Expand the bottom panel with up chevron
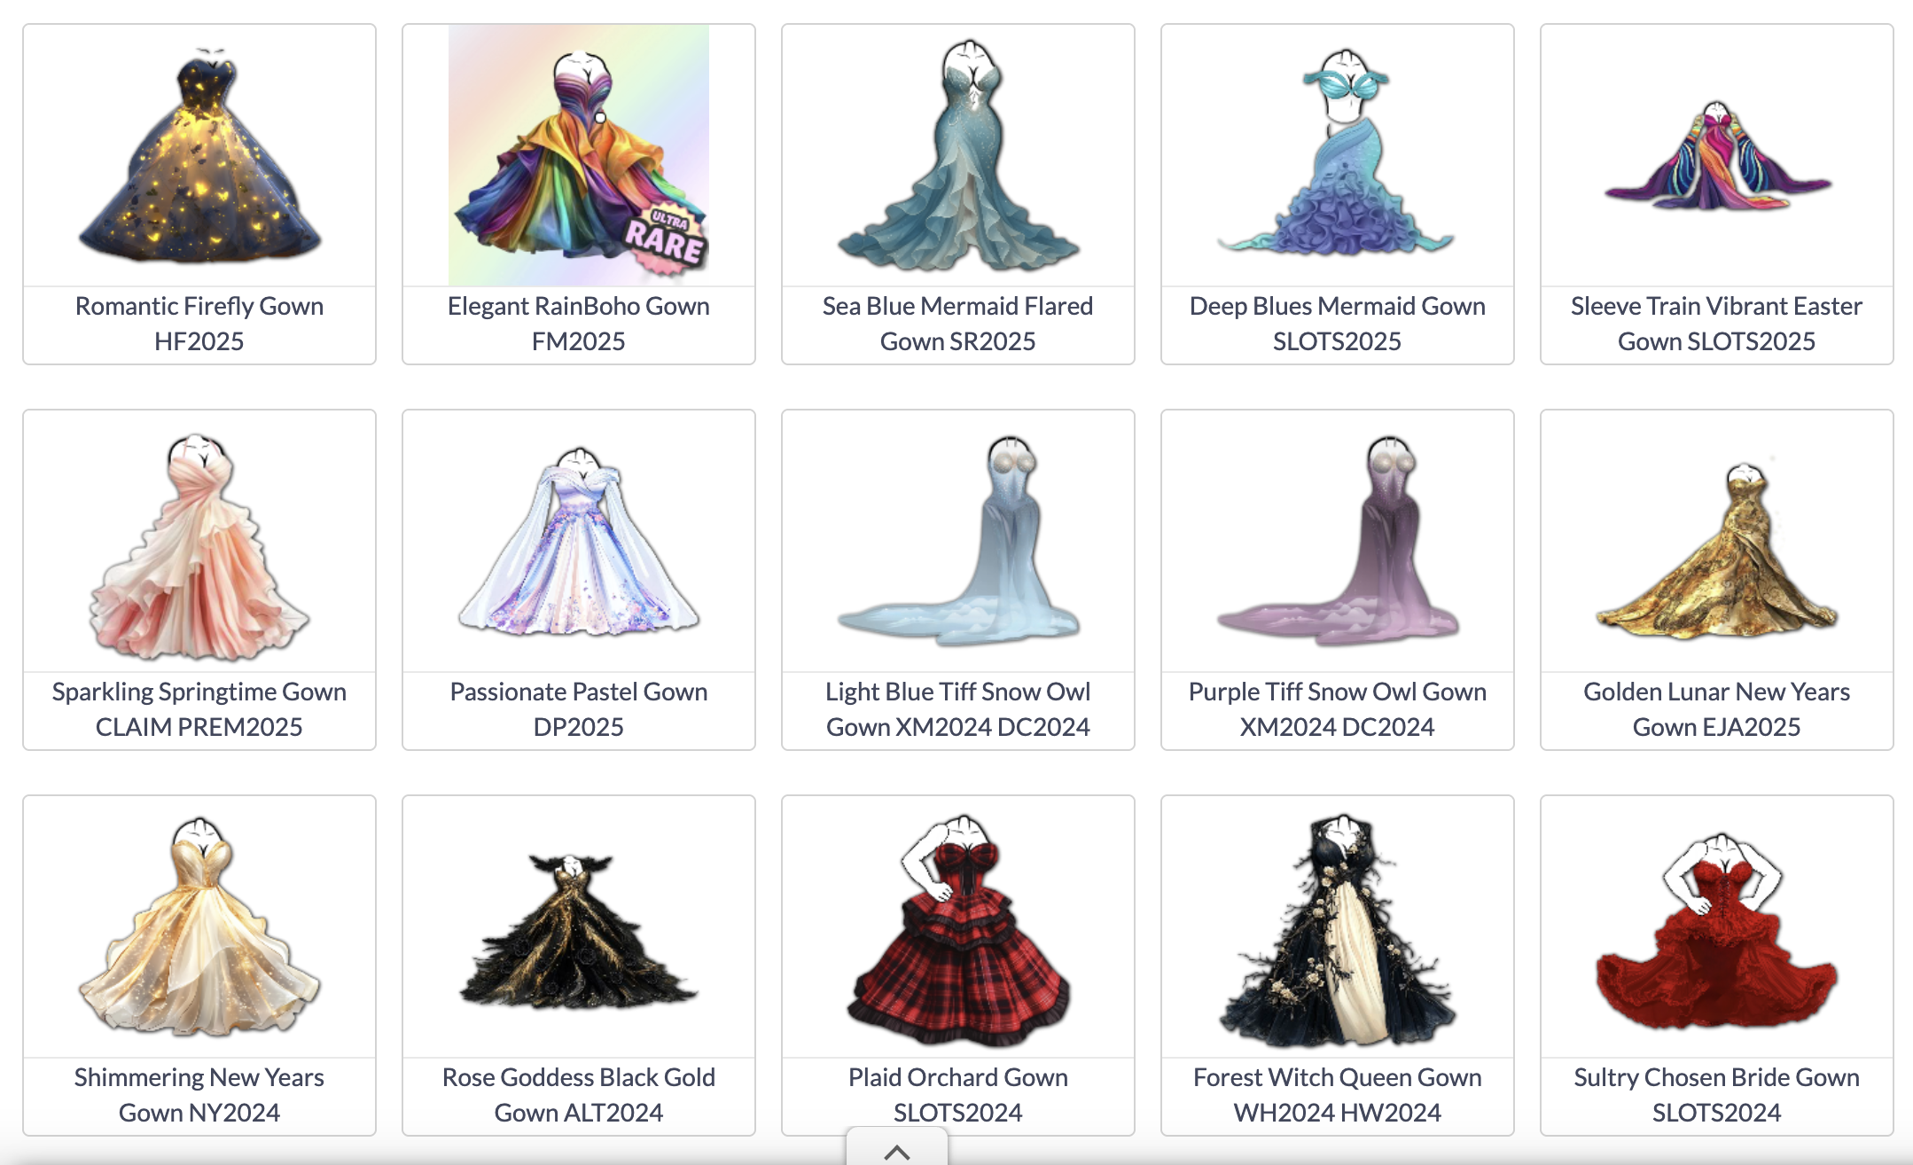The width and height of the screenshot is (1913, 1165). pos(897,1151)
